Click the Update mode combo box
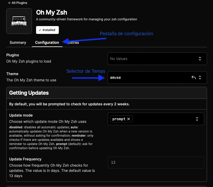This screenshot has width=213, height=187. 156,119
